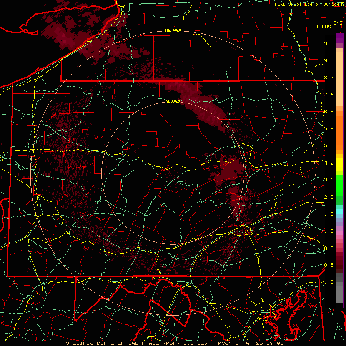
Task: Click the Specific Differential Phase (KDP) caption
Action: [x=175, y=343]
